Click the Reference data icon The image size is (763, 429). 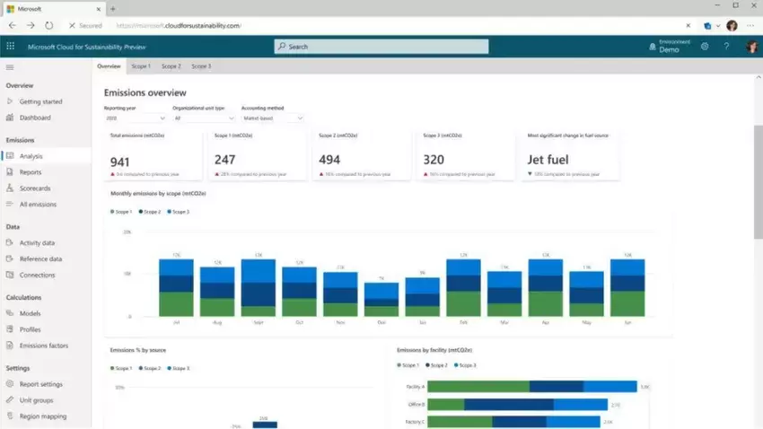point(10,258)
